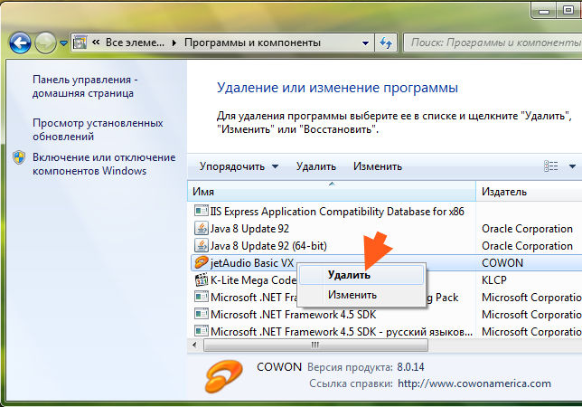Viewport: 582px width, 407px height.
Task: Expand the arrow after 'Все элеме...' breadcrumb
Action: (x=174, y=43)
